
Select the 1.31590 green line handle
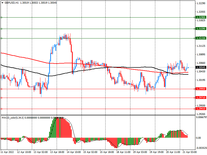[1, 29]
